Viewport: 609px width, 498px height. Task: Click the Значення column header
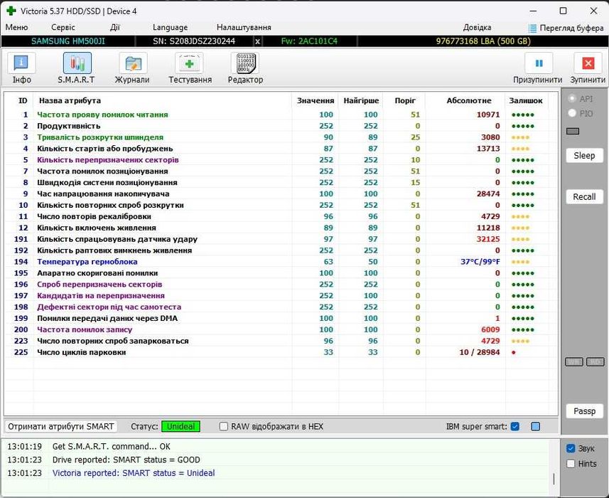316,101
